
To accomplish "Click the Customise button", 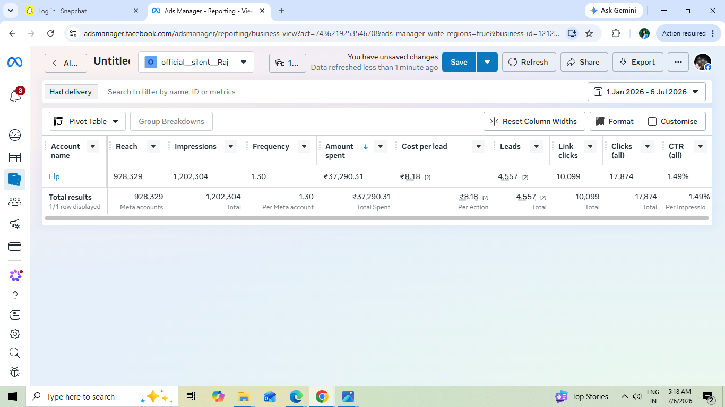I will coord(674,121).
